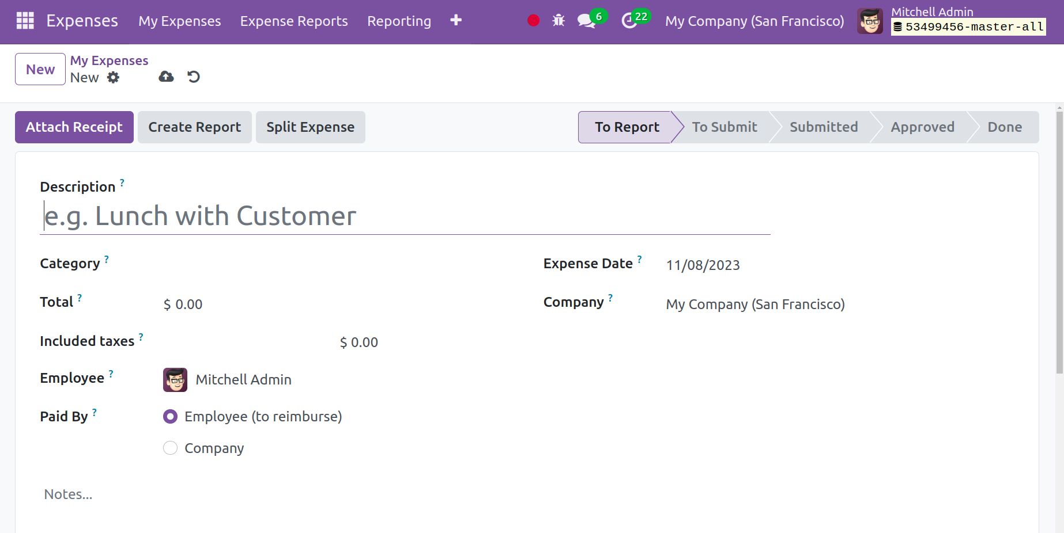The height and width of the screenshot is (533, 1064).
Task: Open the apps grid menu icon
Action: point(25,21)
